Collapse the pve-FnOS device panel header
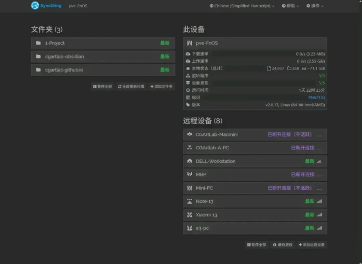Viewport: 362px width, 264px height. 255,43
